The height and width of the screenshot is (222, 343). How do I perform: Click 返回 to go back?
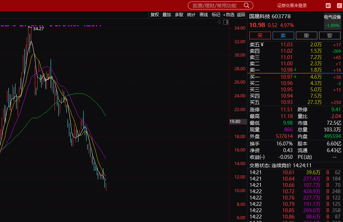tap(241, 15)
